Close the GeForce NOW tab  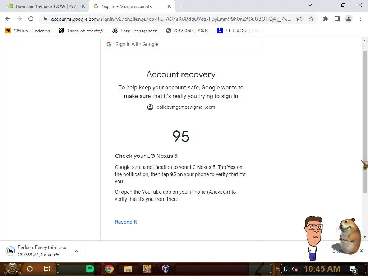tap(83, 6)
